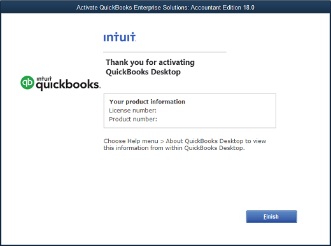Click the Finish button
This screenshot has width=331, height=246.
pyautogui.click(x=271, y=217)
